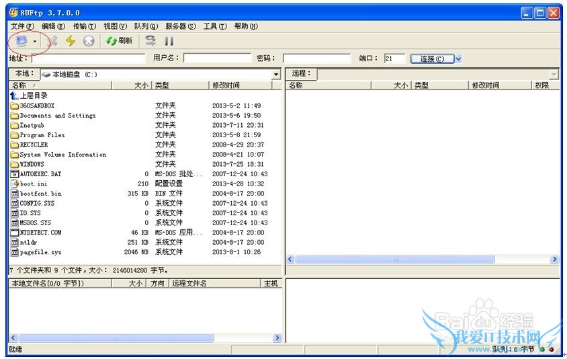Sort local files by 修改时间 column

(x=241, y=85)
